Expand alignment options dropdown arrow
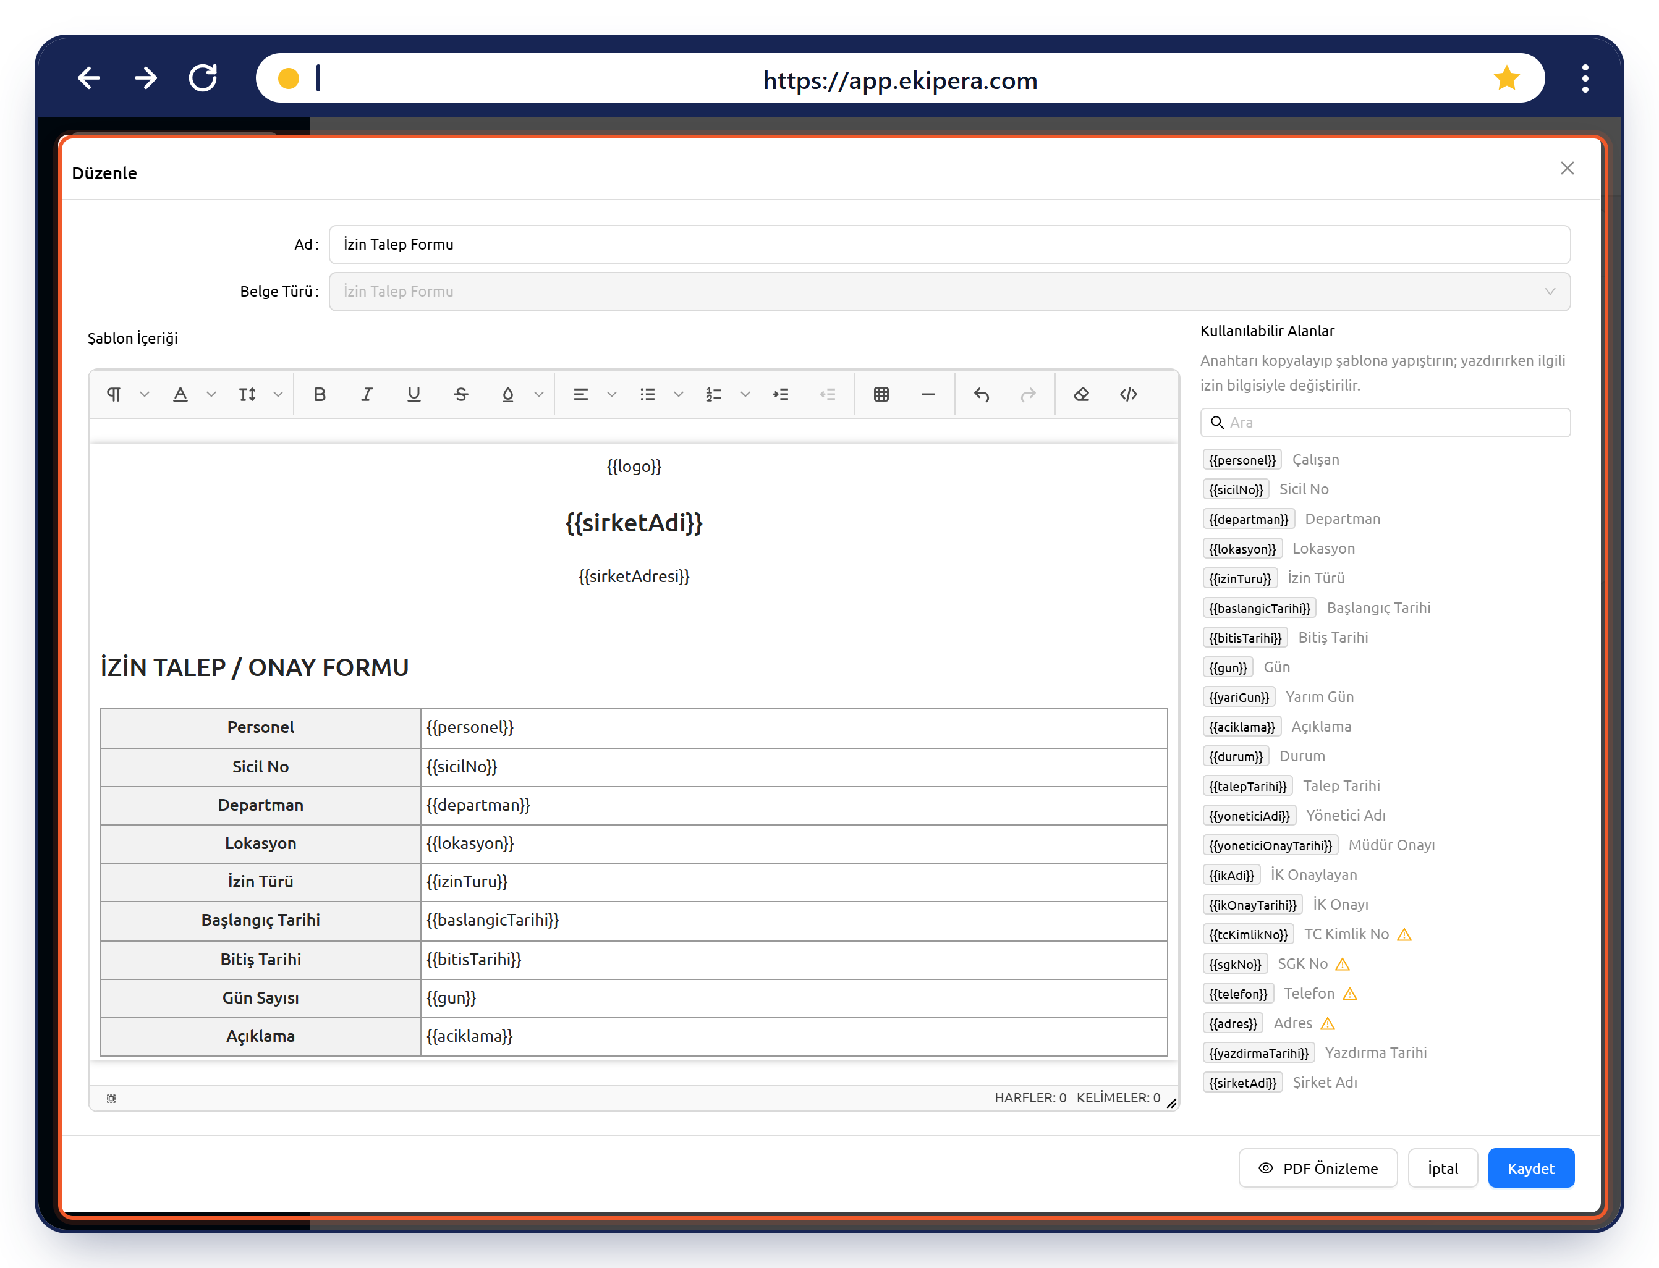The height and width of the screenshot is (1268, 1659). tap(611, 394)
